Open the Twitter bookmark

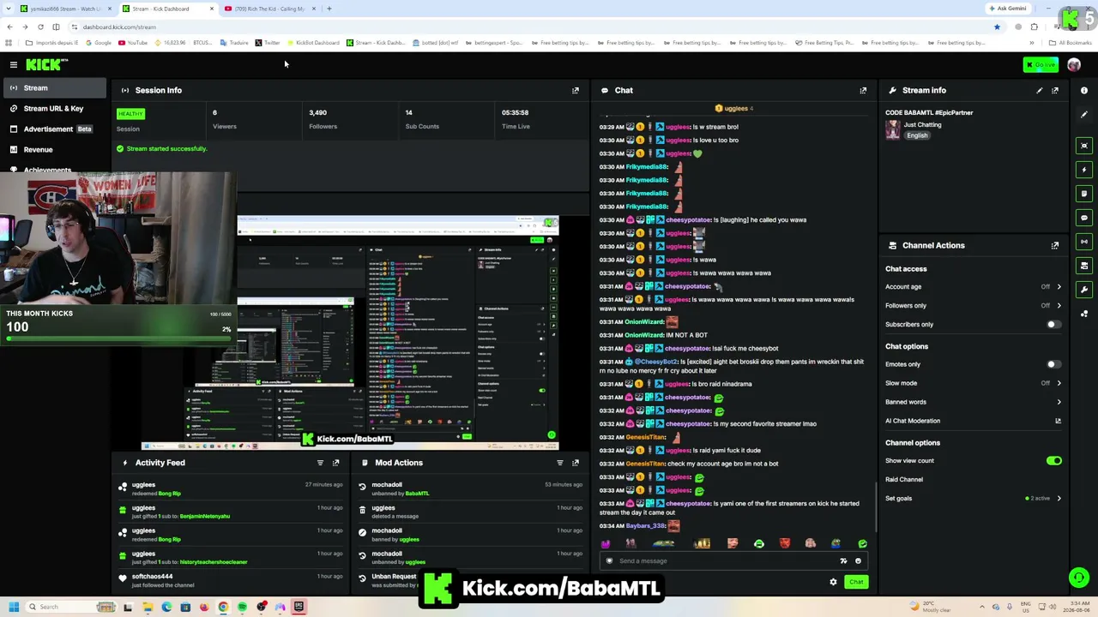pyautogui.click(x=267, y=43)
